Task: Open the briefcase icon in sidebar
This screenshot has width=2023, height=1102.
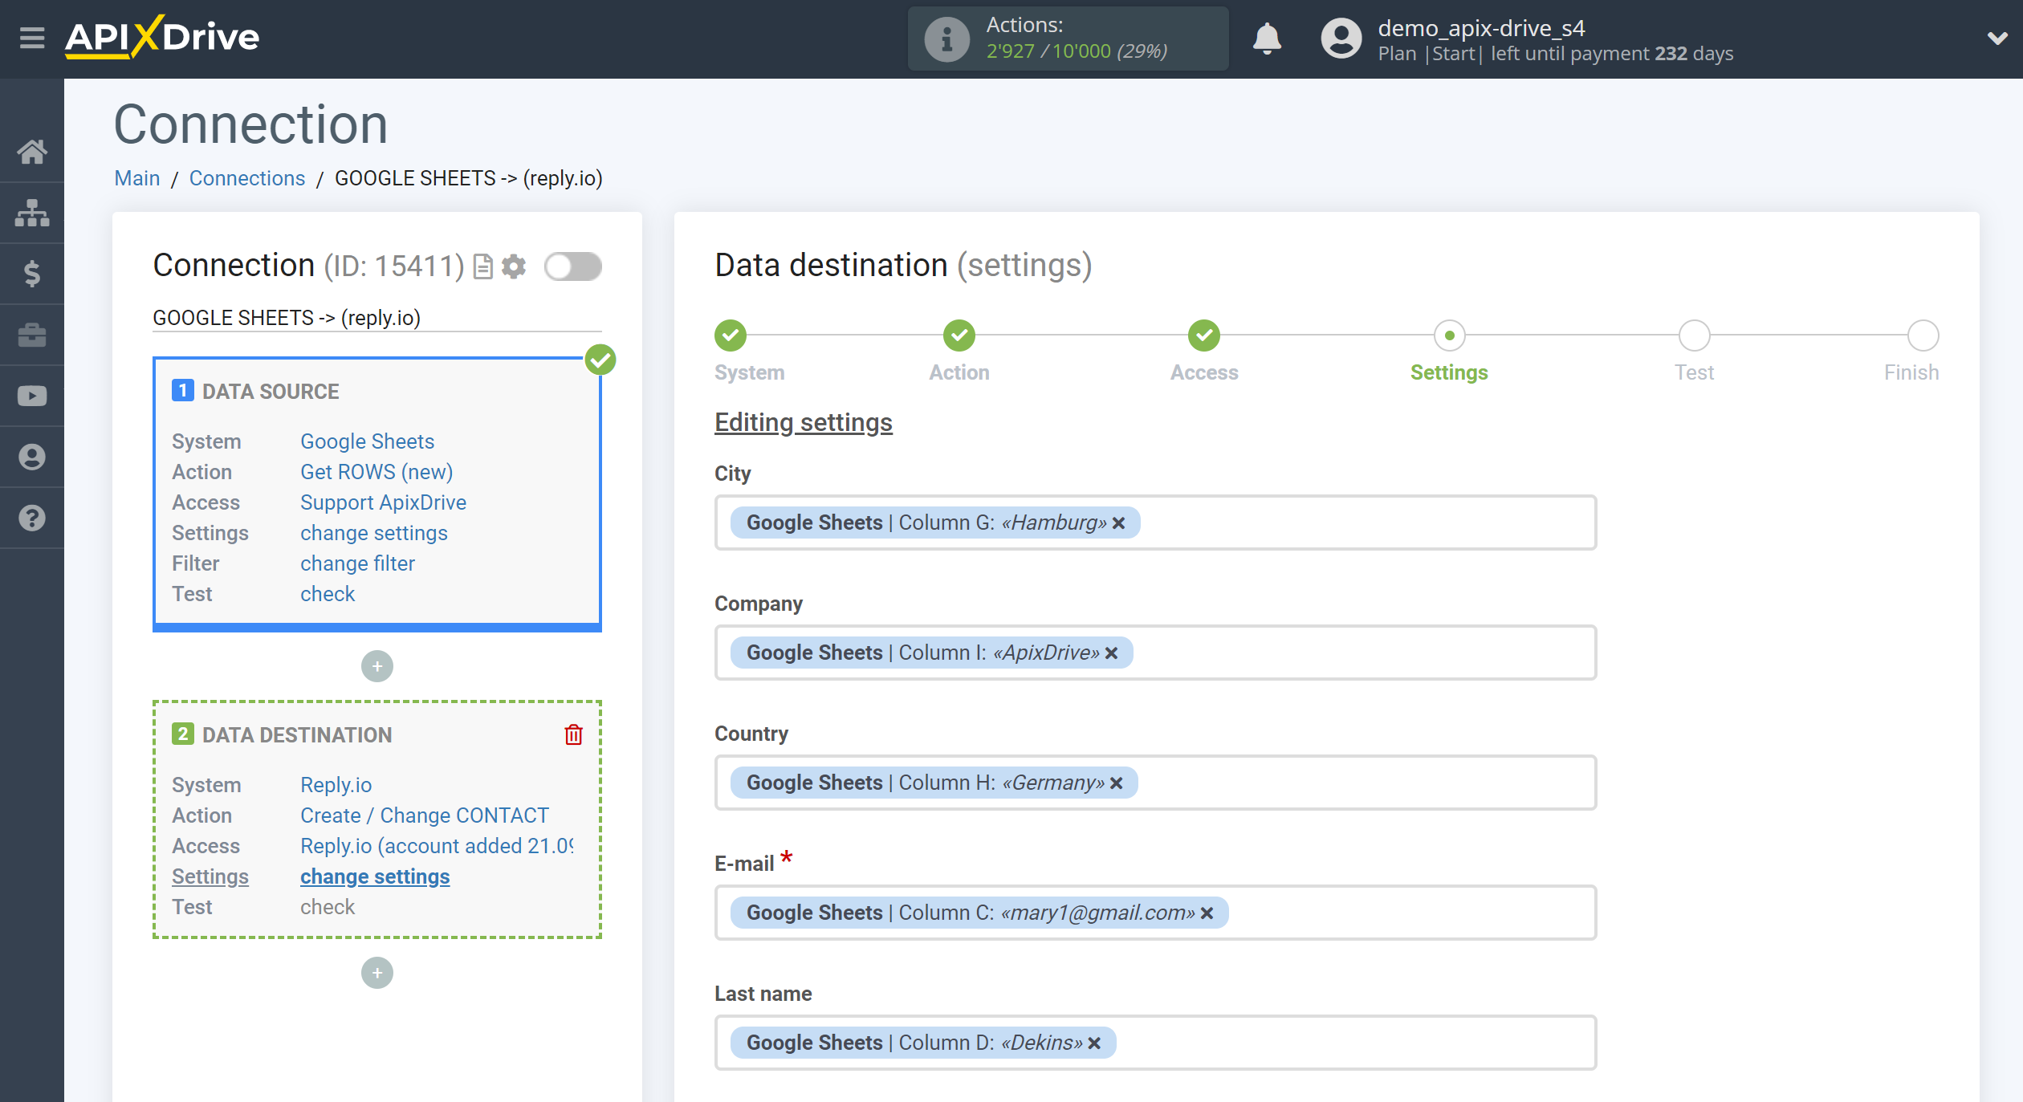Action: (32, 335)
